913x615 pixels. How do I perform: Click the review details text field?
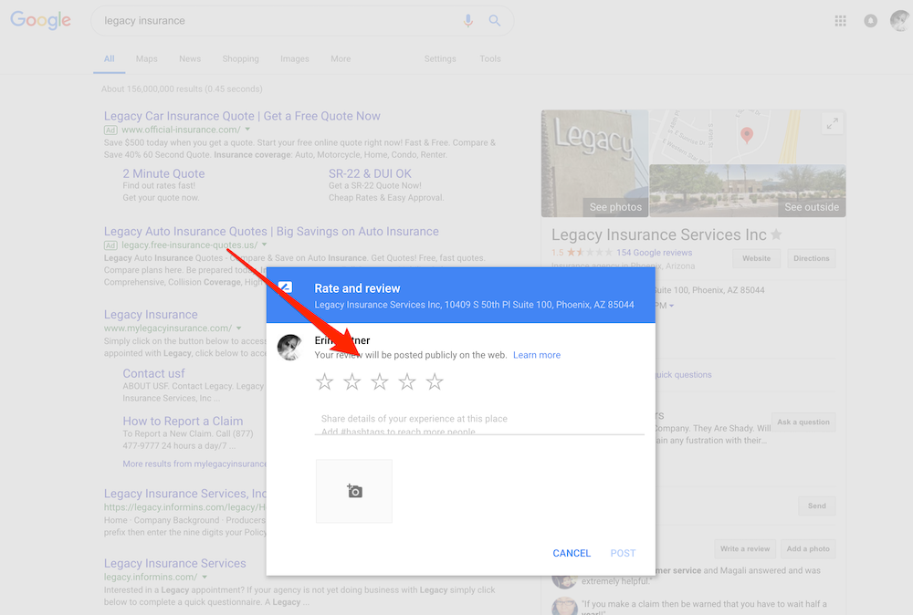click(x=479, y=424)
